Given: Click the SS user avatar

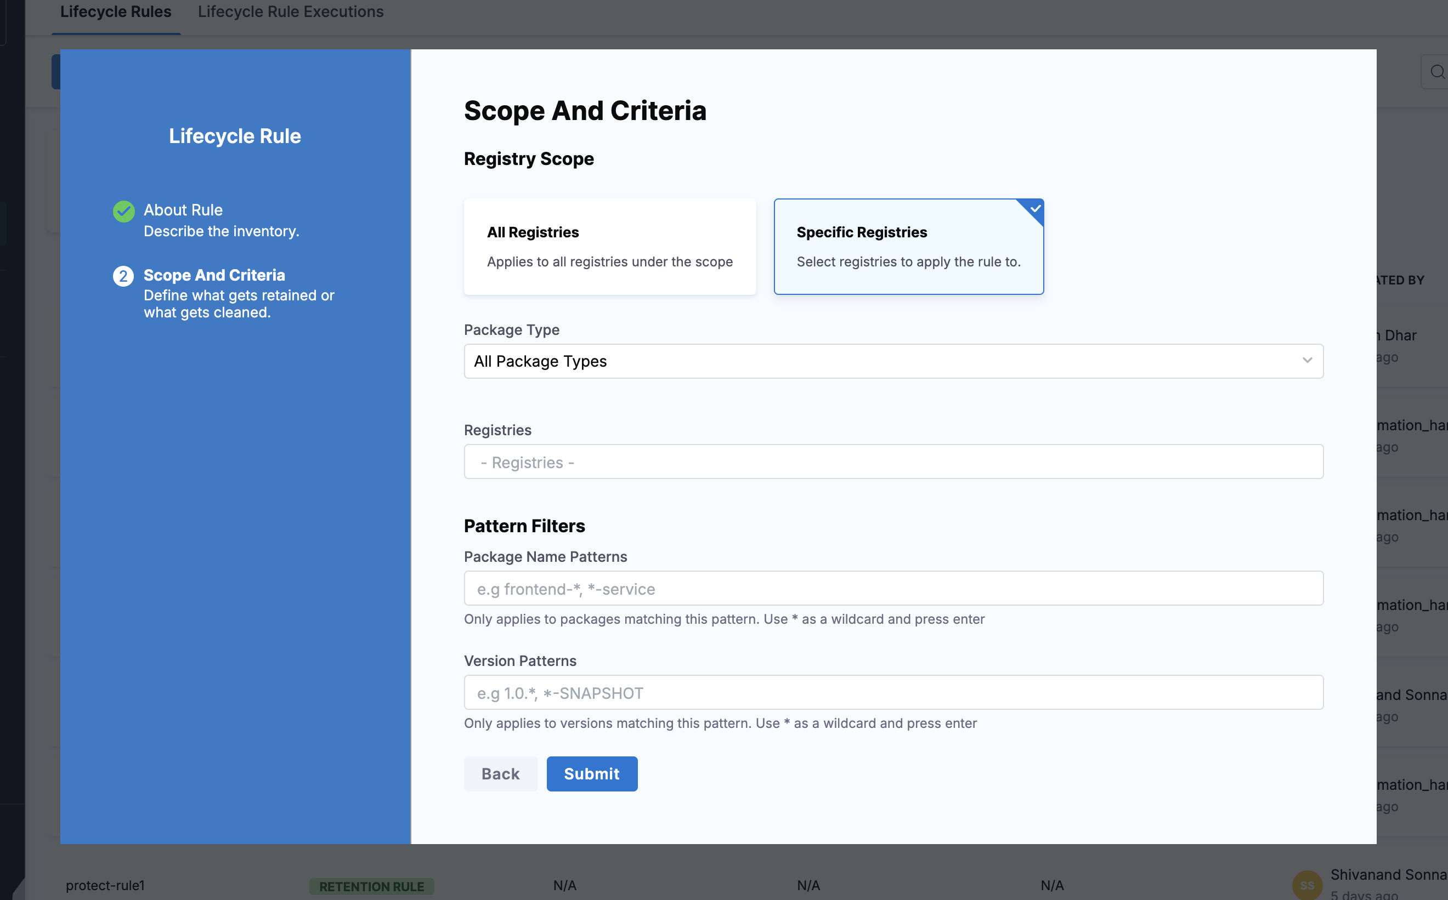Looking at the screenshot, I should (1308, 886).
